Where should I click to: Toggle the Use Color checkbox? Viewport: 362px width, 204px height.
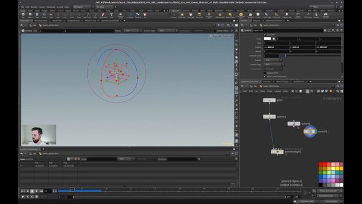265,35
